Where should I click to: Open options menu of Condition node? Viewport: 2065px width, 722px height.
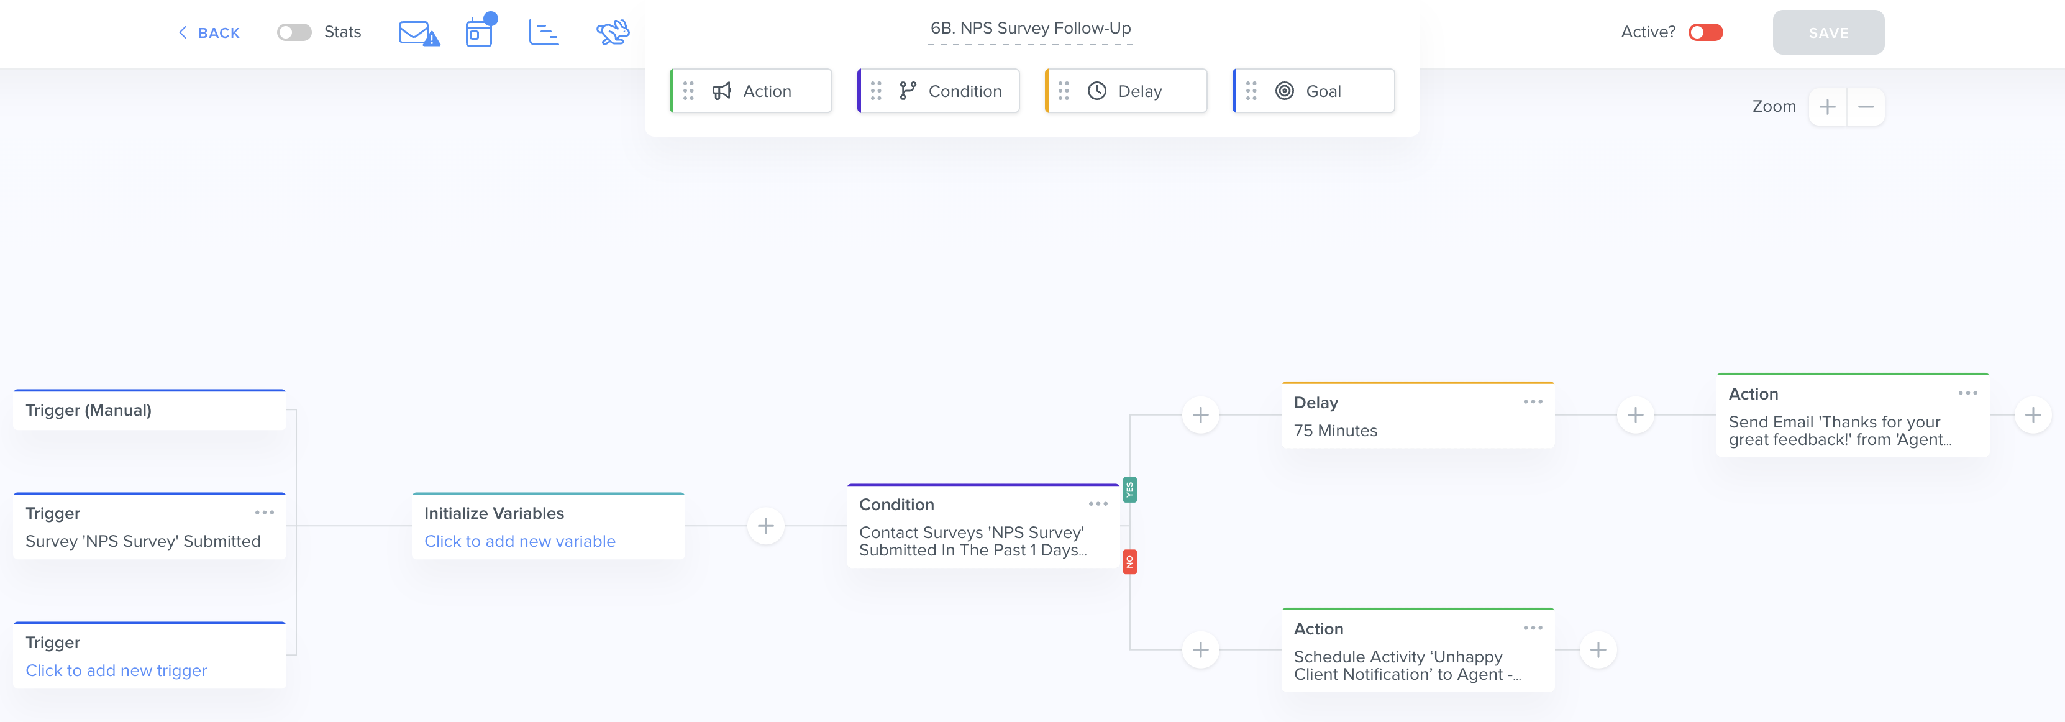coord(1098,504)
